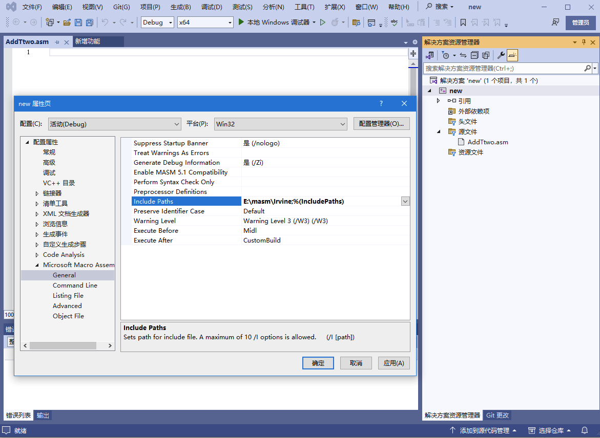Open the x64 platform dropdown

205,23
